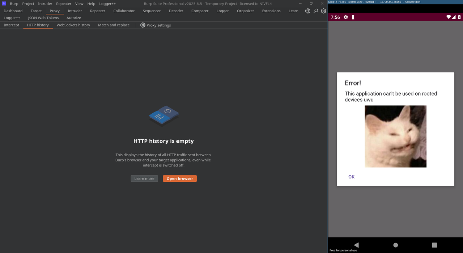Open the Organizer tab
Screen dimensions: 463x253
(246, 11)
